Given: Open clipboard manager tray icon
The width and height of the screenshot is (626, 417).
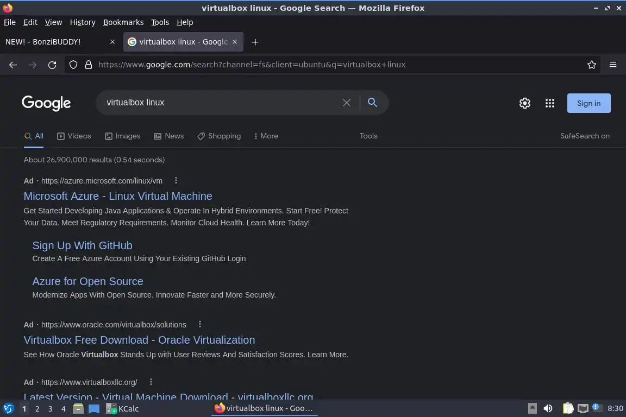Looking at the screenshot, I should 568,408.
